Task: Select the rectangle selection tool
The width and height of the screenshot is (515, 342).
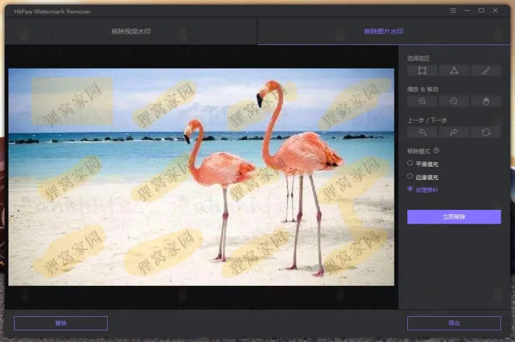Action: (x=422, y=70)
